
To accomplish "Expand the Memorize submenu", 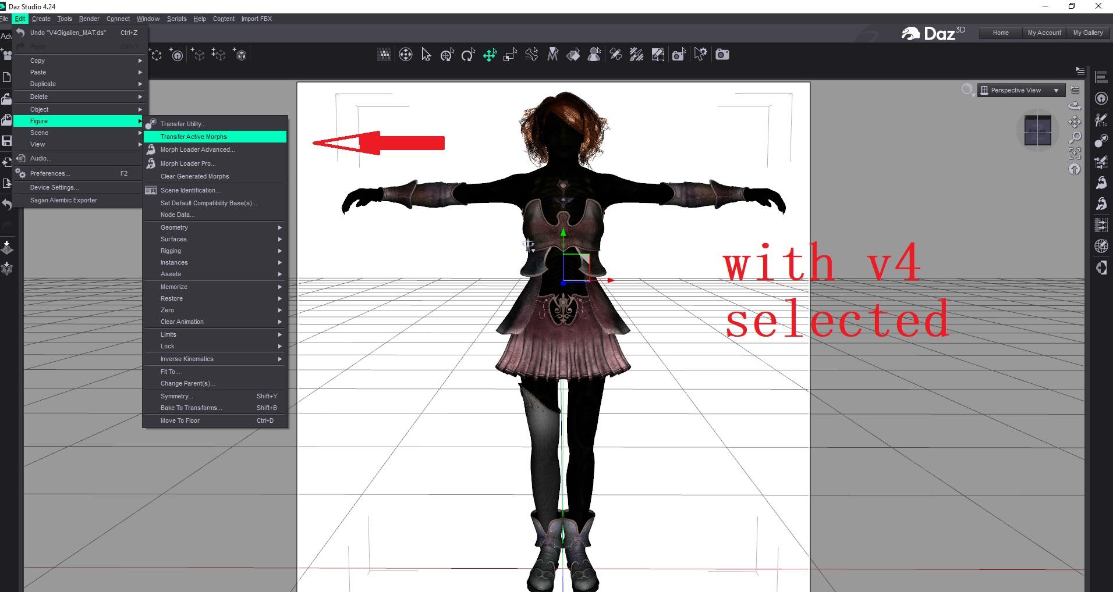I will coord(215,287).
